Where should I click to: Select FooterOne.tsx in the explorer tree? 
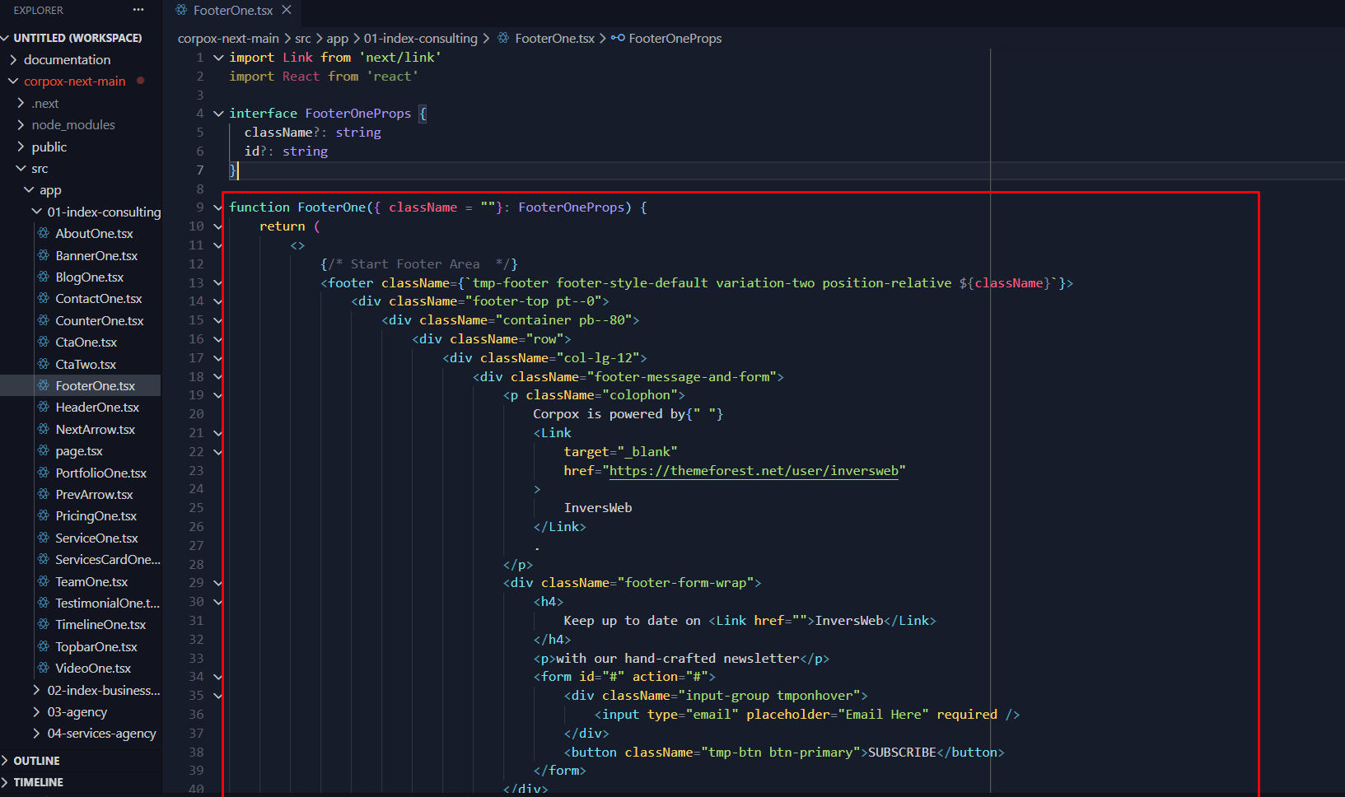(x=95, y=385)
